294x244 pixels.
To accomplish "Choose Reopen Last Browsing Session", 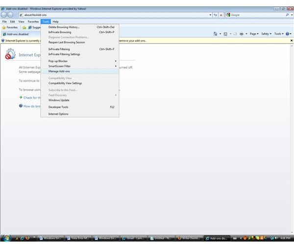I will (x=80, y=43).
